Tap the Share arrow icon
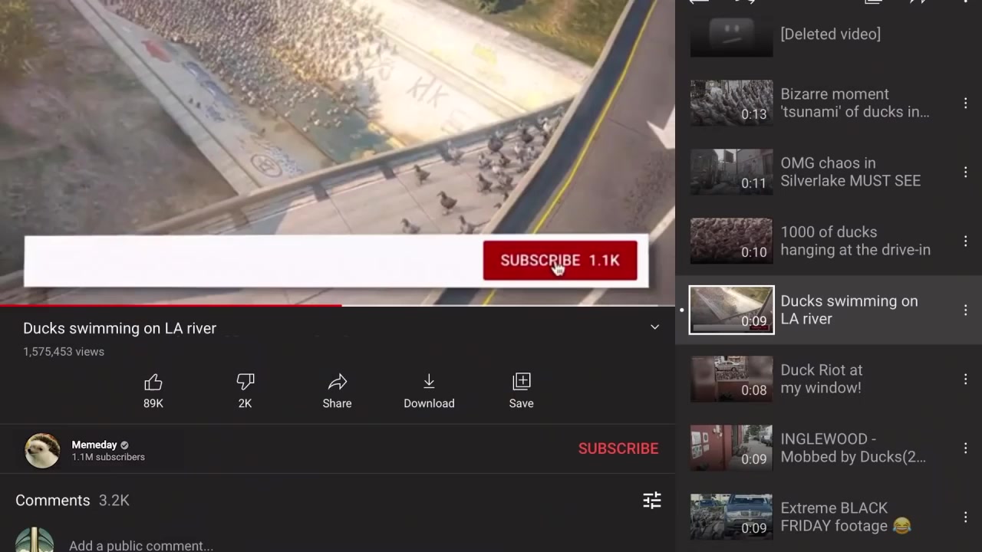Viewport: 982px width, 552px height. [337, 382]
